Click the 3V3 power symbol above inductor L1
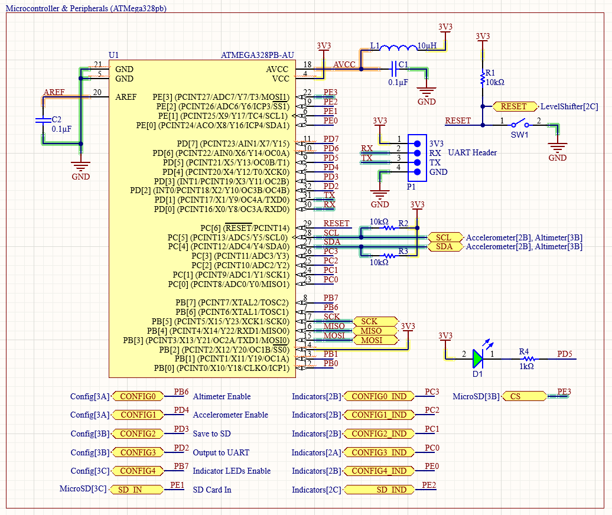The height and width of the screenshot is (515, 612). pyautogui.click(x=445, y=28)
